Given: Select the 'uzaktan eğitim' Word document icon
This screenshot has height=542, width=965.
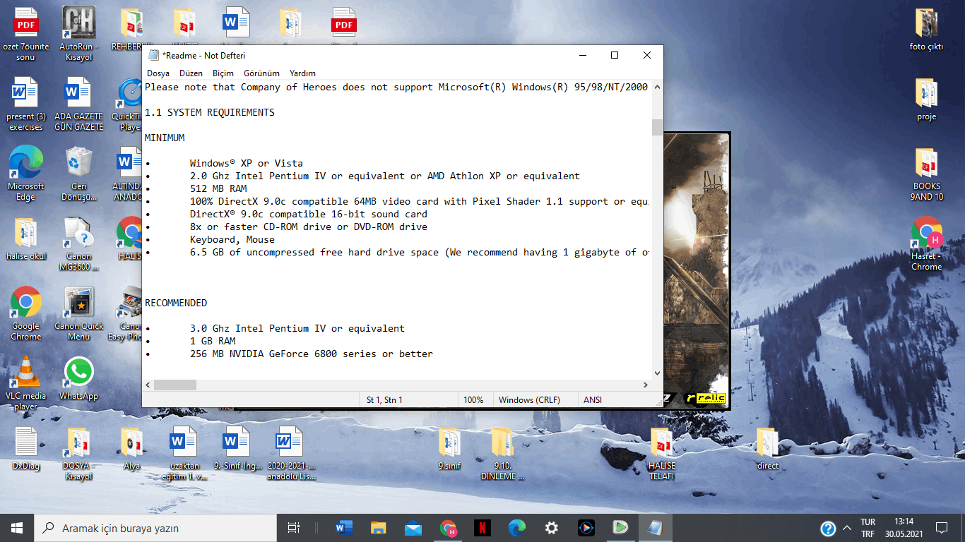Looking at the screenshot, I should click(x=184, y=453).
